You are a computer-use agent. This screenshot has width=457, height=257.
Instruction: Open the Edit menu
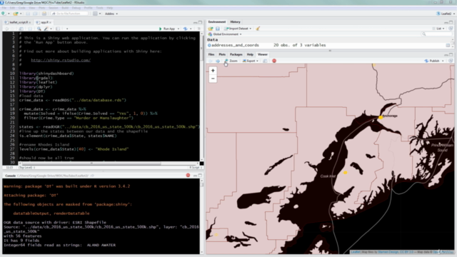[12, 8]
